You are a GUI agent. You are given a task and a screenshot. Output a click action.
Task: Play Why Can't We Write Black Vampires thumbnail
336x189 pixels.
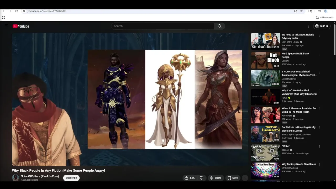click(x=265, y=97)
